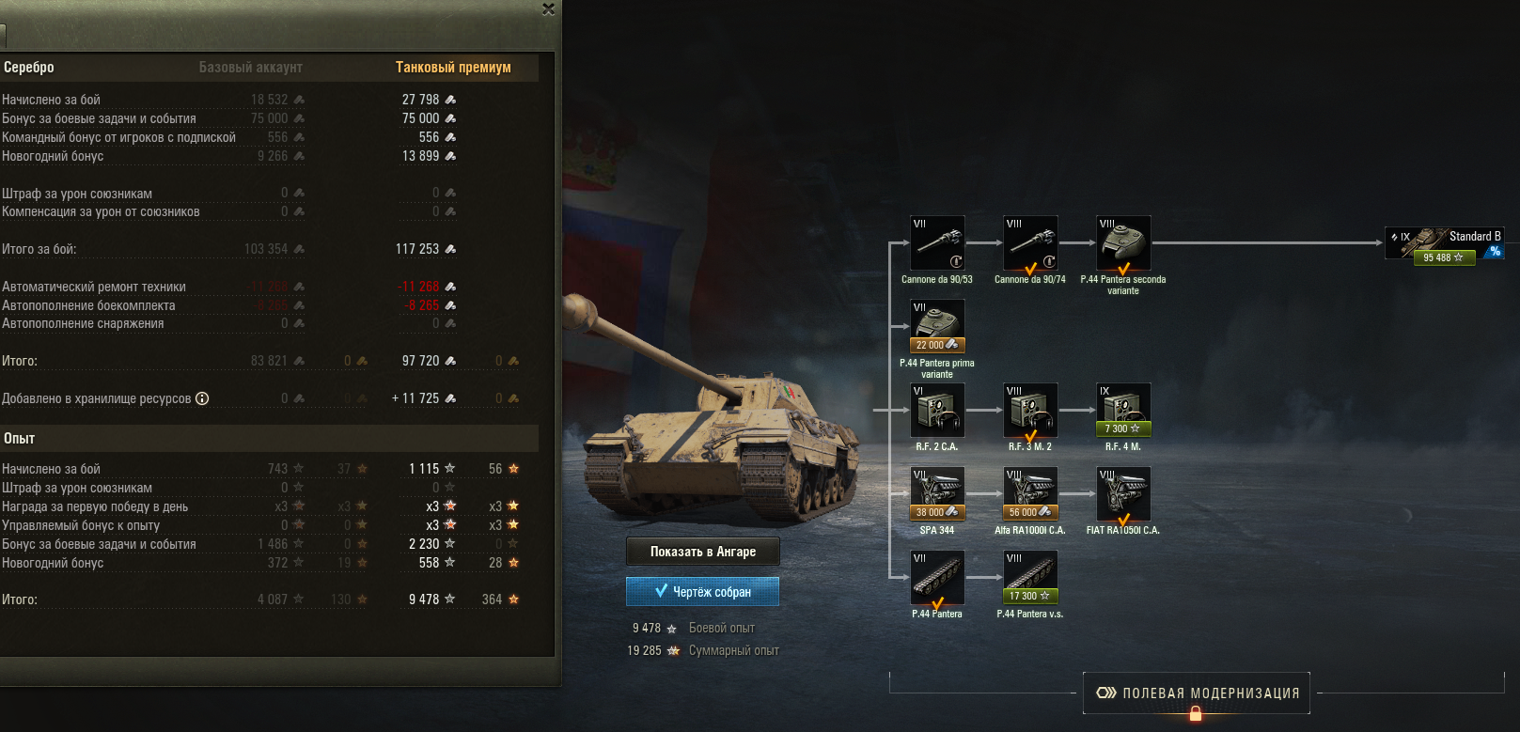
Task: Open the P.44 Pantera seconda variante turret
Action: [1123, 243]
